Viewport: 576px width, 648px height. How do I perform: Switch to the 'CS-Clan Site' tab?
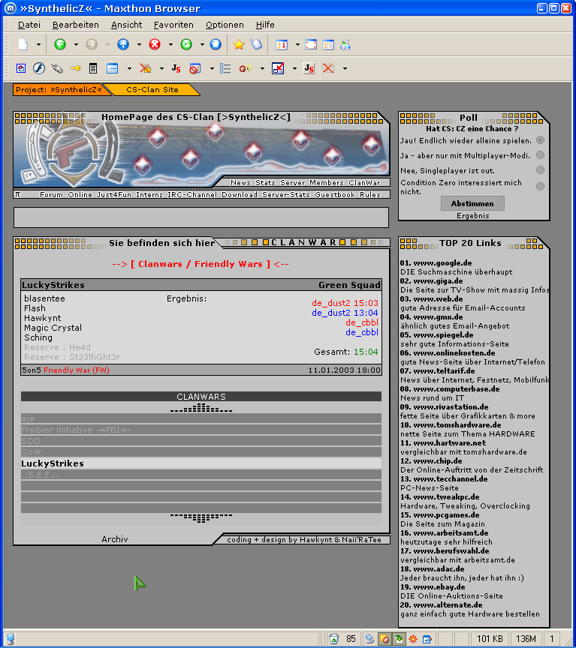(152, 90)
